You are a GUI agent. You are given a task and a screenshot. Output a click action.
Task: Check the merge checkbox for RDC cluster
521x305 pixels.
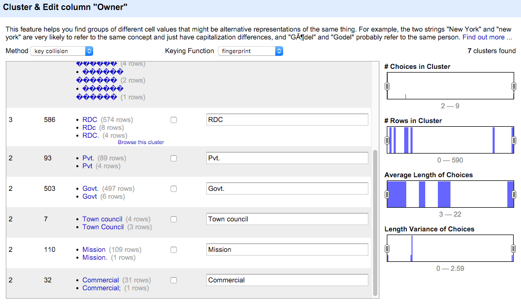pyautogui.click(x=174, y=120)
